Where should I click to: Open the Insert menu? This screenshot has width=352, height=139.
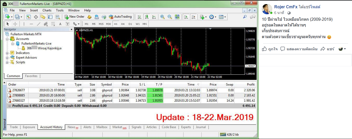coord(34,10)
